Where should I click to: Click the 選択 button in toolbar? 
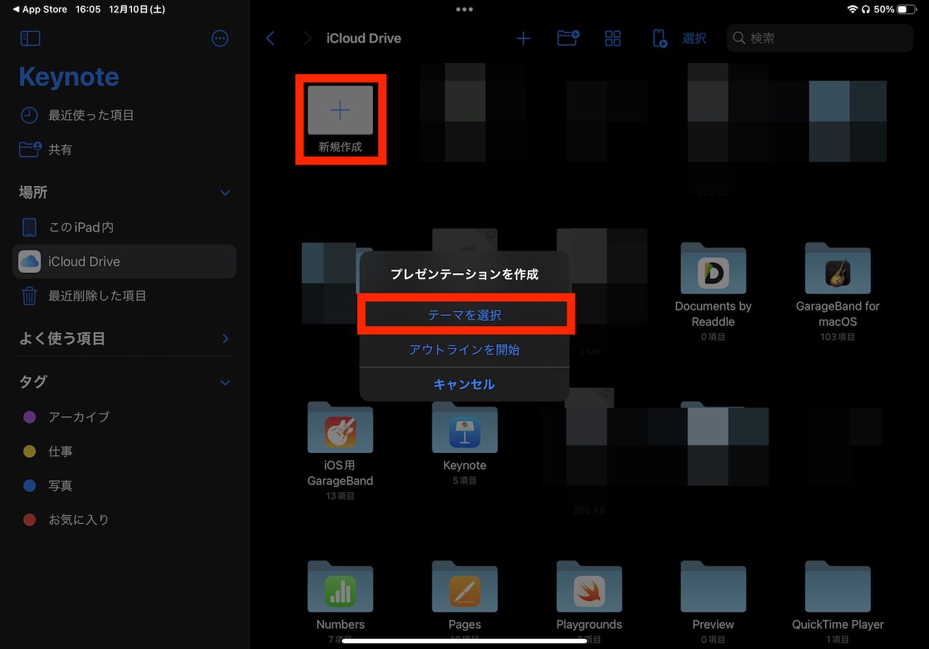[x=695, y=38]
